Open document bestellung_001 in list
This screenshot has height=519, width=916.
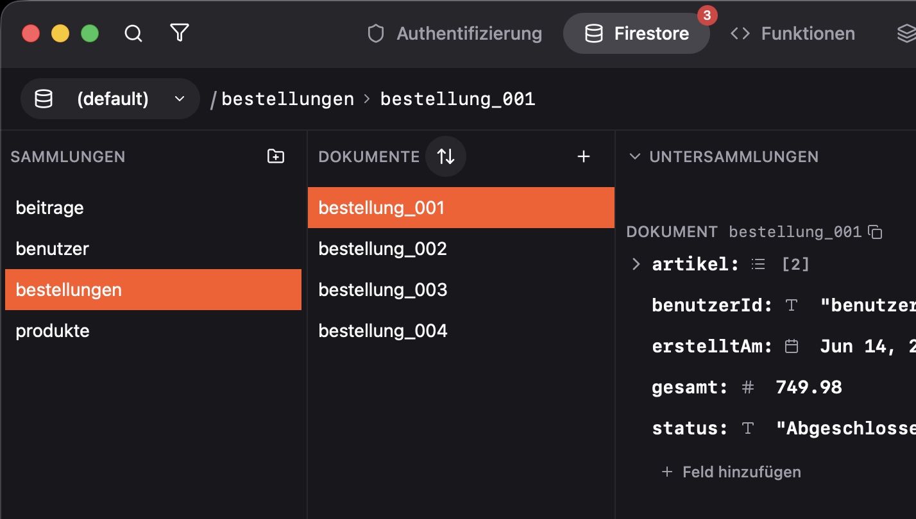click(x=461, y=208)
